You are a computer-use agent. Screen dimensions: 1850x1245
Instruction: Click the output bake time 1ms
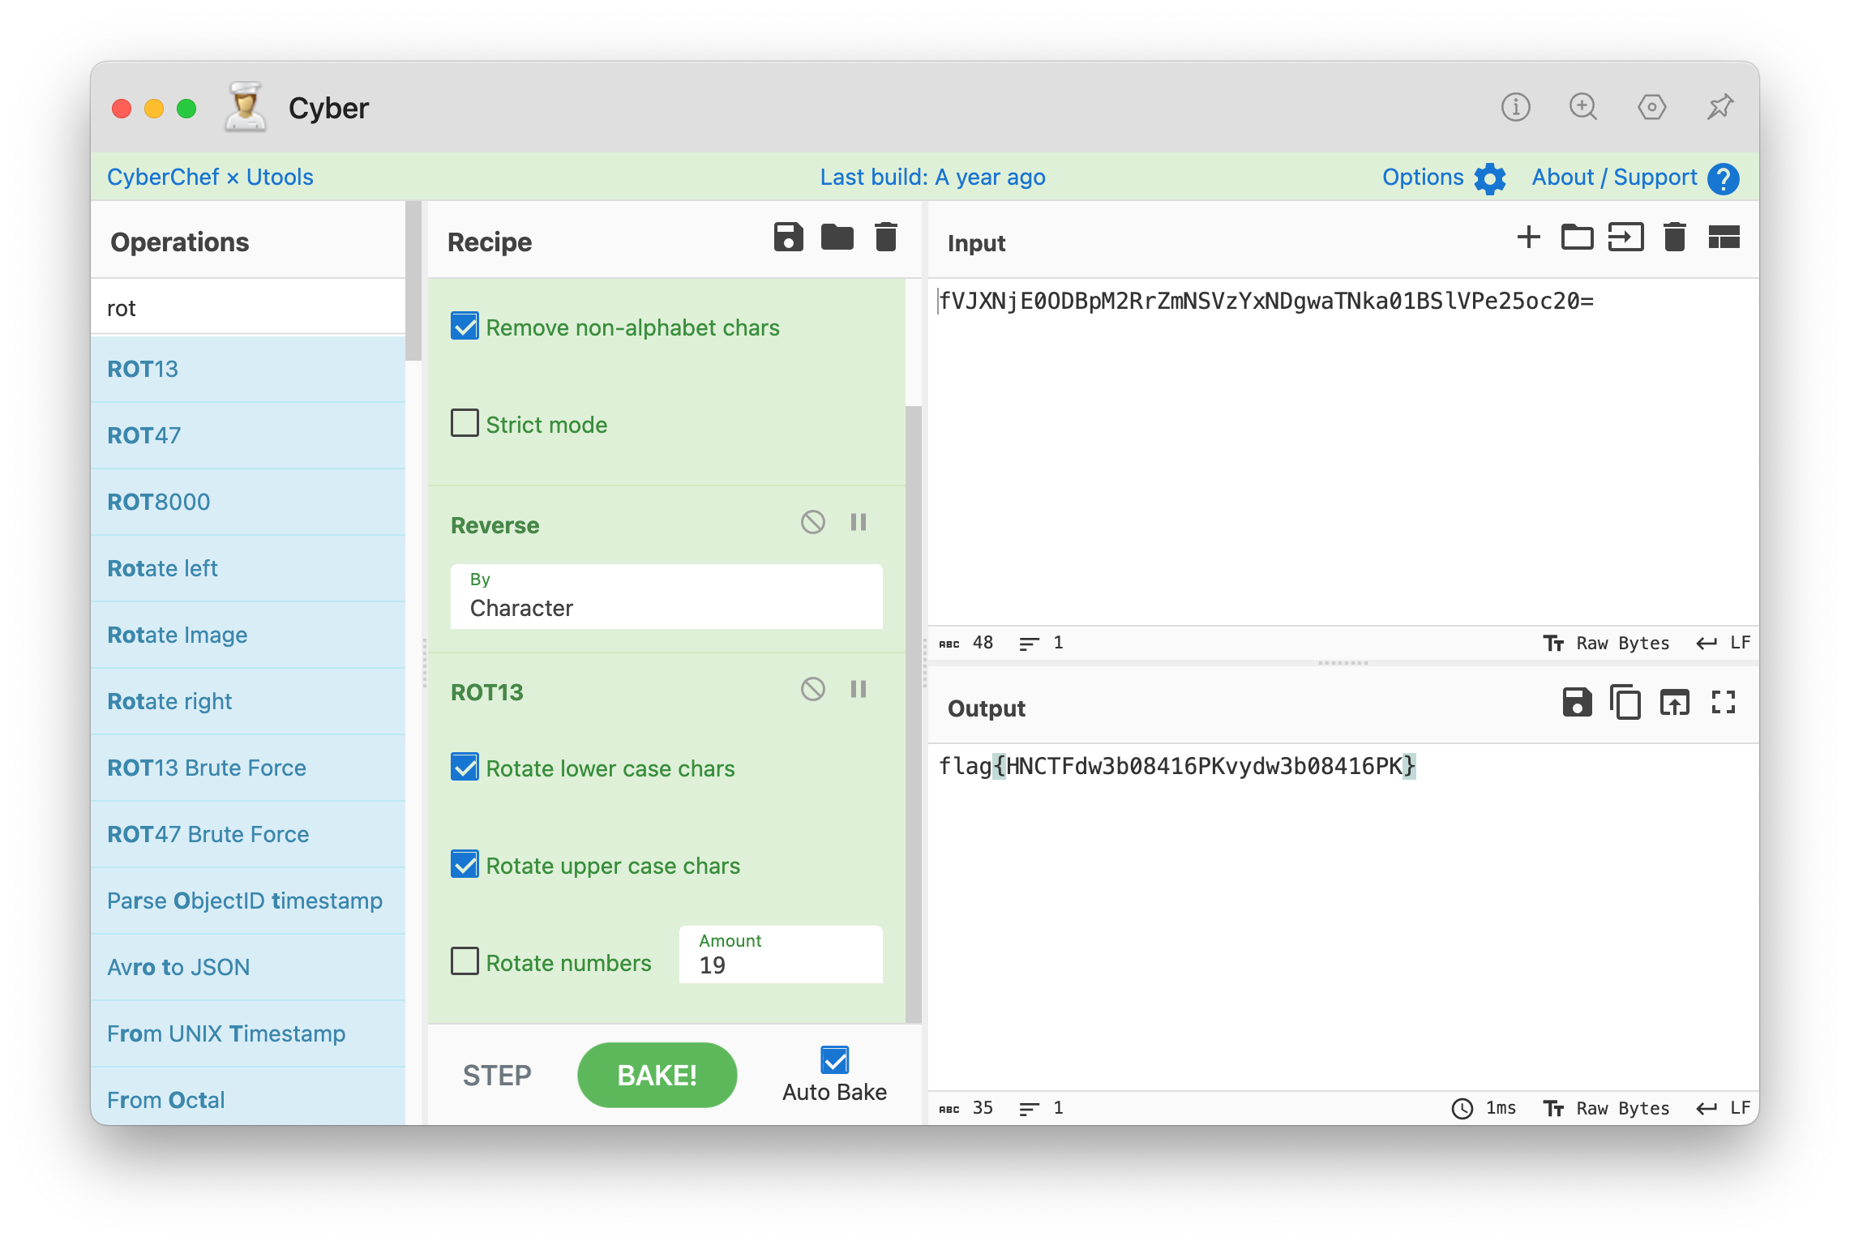pos(1484,1108)
